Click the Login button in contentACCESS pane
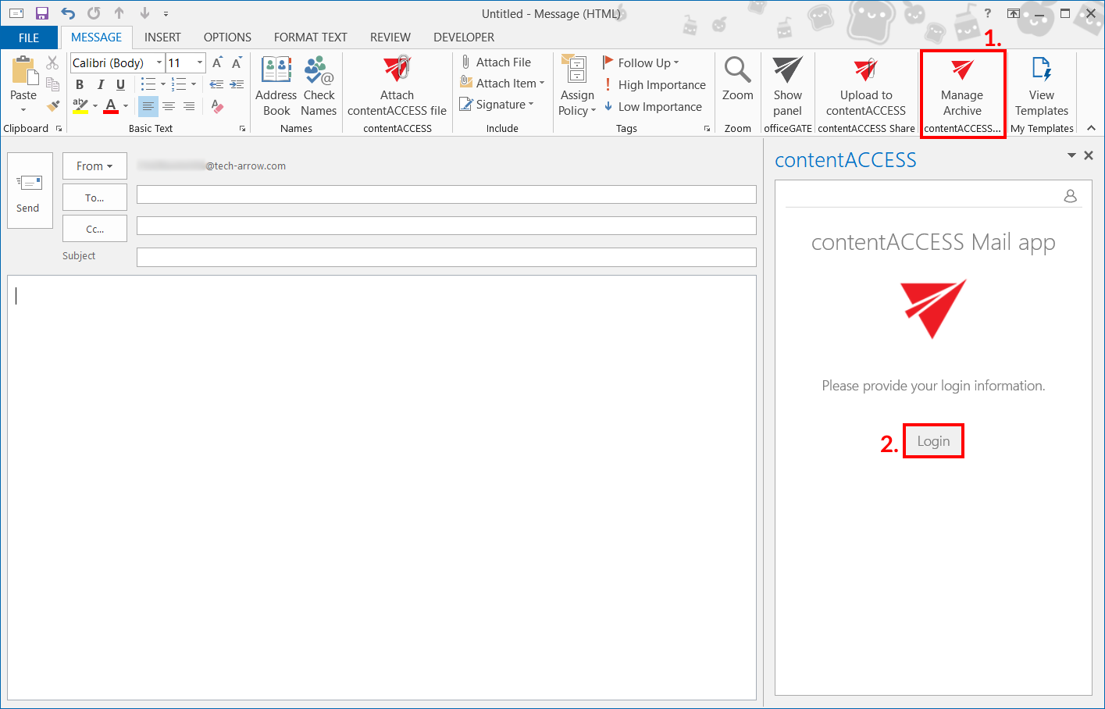 (x=933, y=441)
